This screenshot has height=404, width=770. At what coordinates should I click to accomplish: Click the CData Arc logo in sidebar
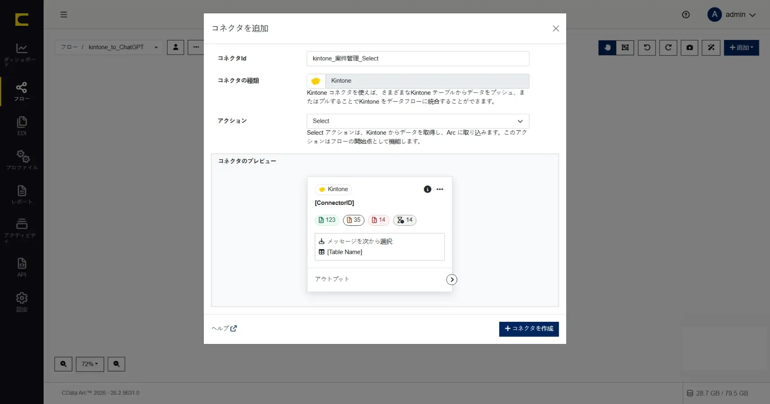(21, 20)
